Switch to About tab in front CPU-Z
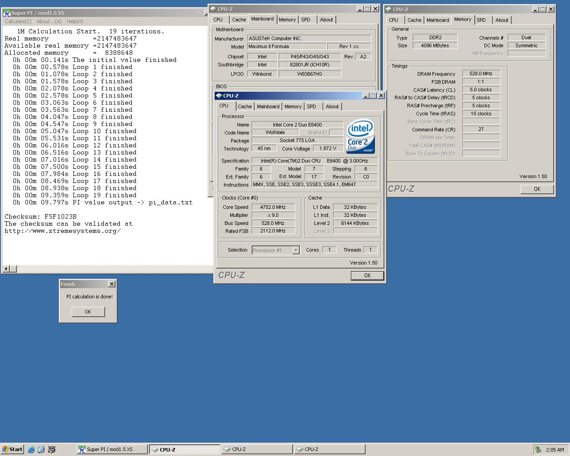 coord(332,106)
